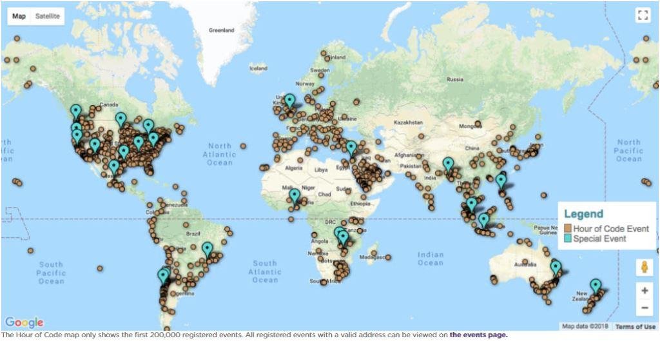Zoom in with the plus button
Viewport: 660px width, 343px height.
pos(644,291)
